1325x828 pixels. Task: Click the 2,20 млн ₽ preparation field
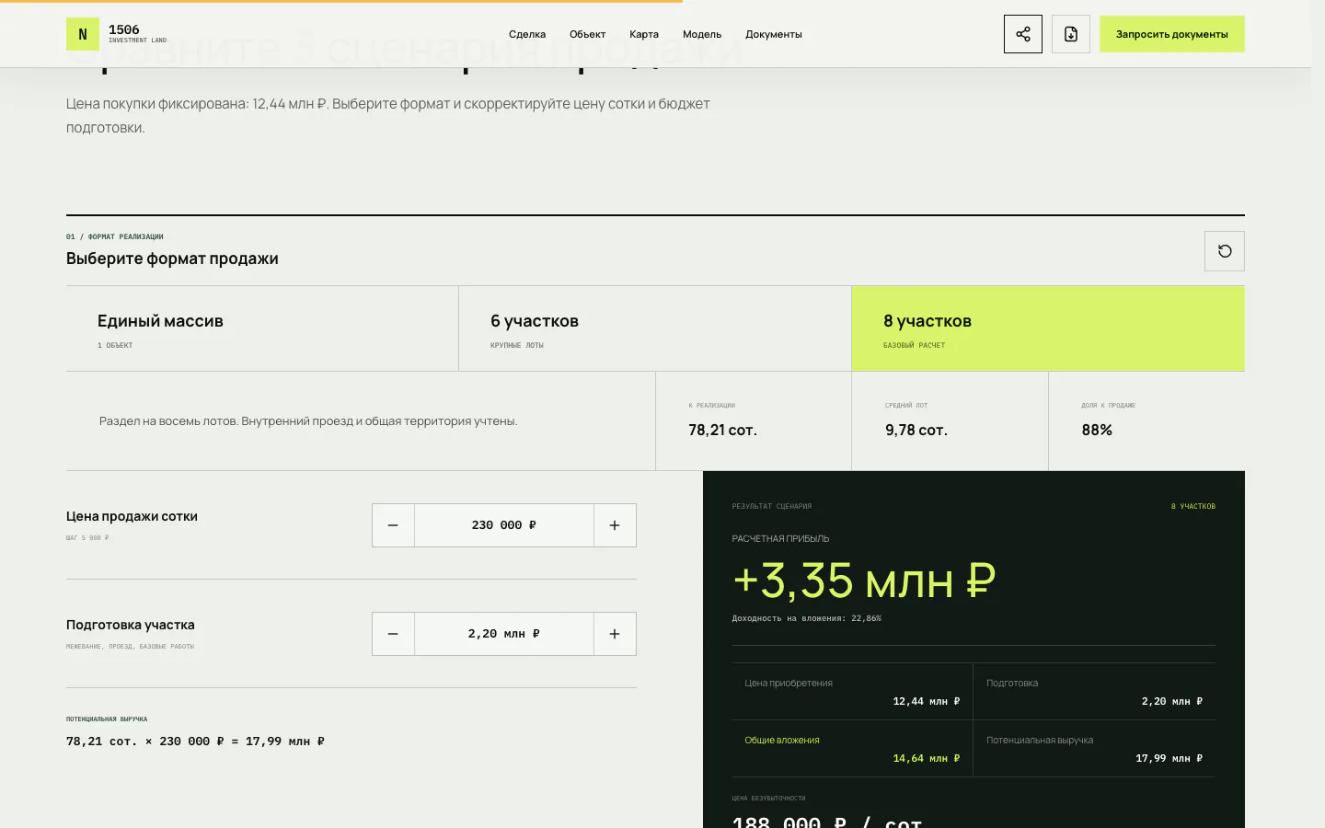(504, 634)
